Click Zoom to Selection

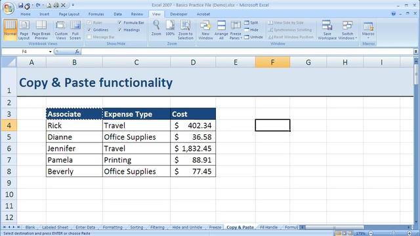[185, 29]
